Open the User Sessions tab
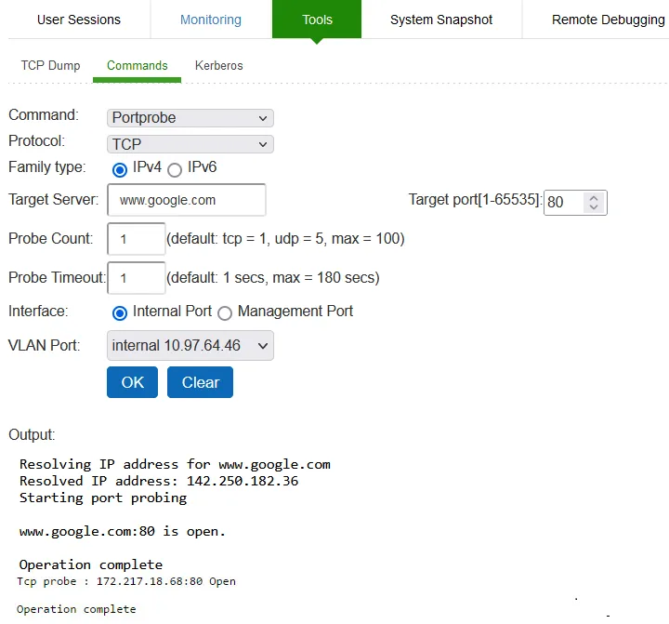This screenshot has height=624, width=669. click(x=79, y=20)
